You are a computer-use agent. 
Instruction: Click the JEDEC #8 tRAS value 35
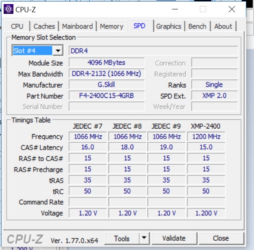coord(127,180)
